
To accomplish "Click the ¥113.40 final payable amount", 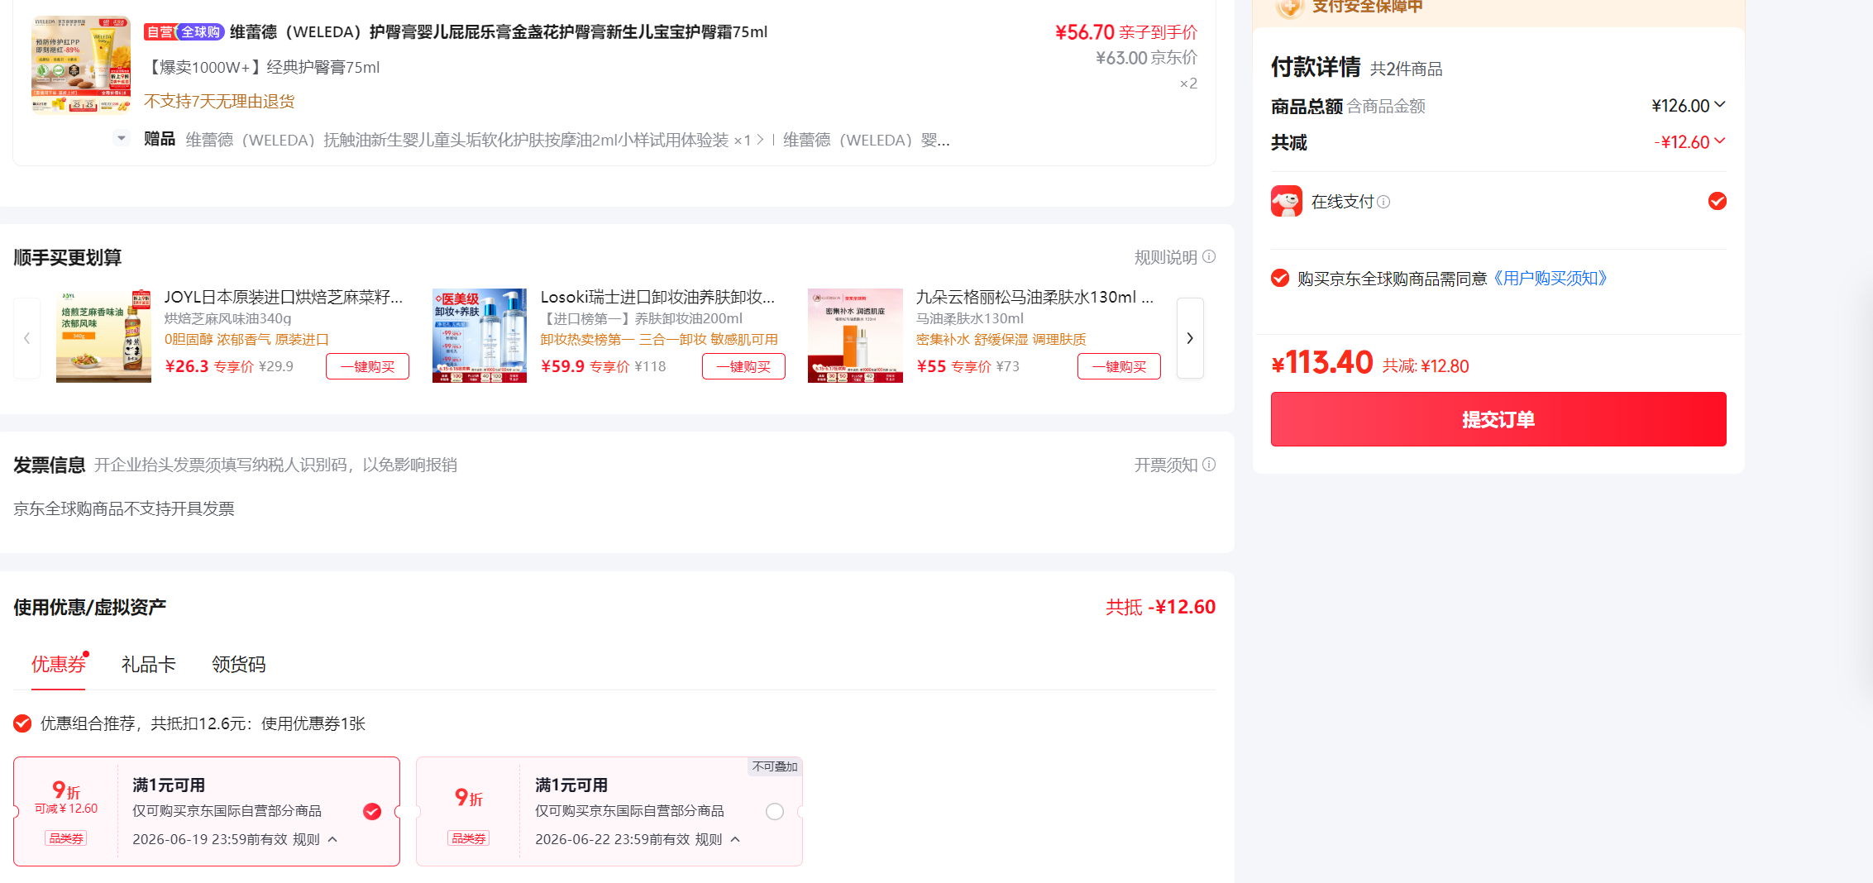I will coord(1322,362).
